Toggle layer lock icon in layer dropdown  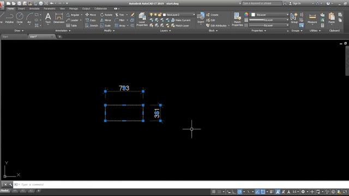coord(159,15)
